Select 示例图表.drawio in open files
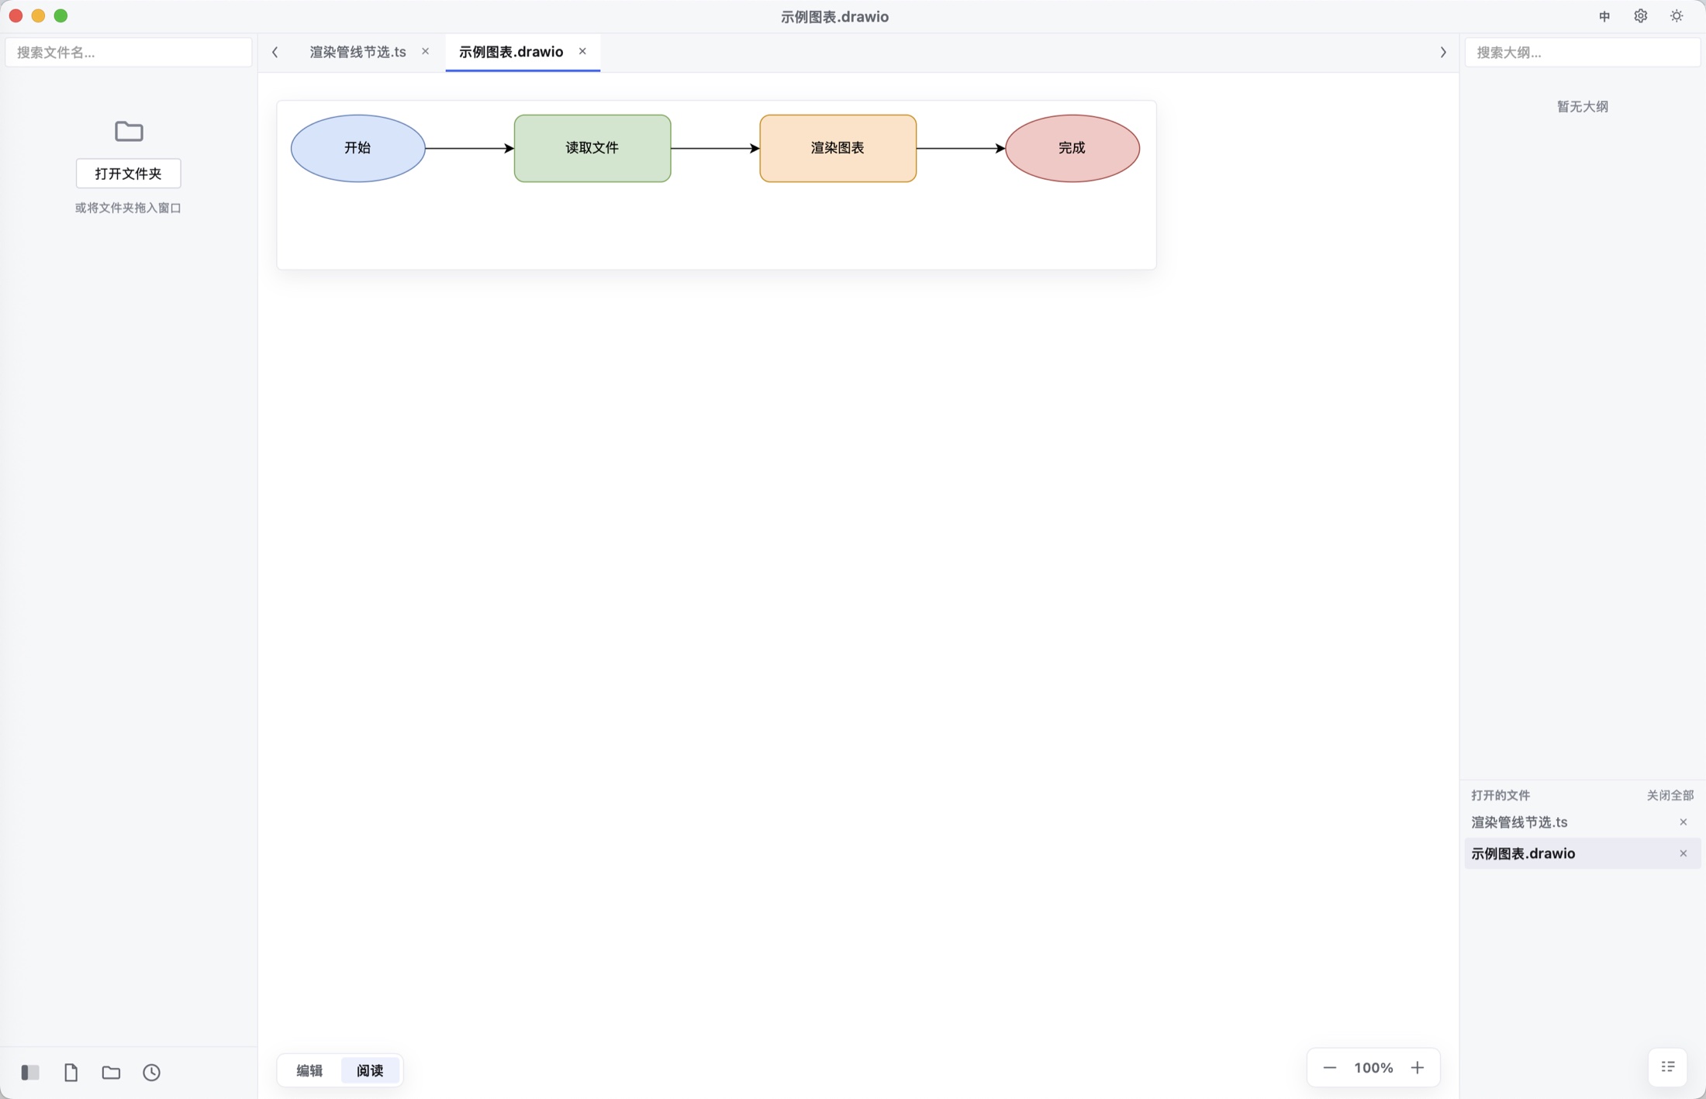This screenshot has height=1099, width=1706. point(1582,853)
